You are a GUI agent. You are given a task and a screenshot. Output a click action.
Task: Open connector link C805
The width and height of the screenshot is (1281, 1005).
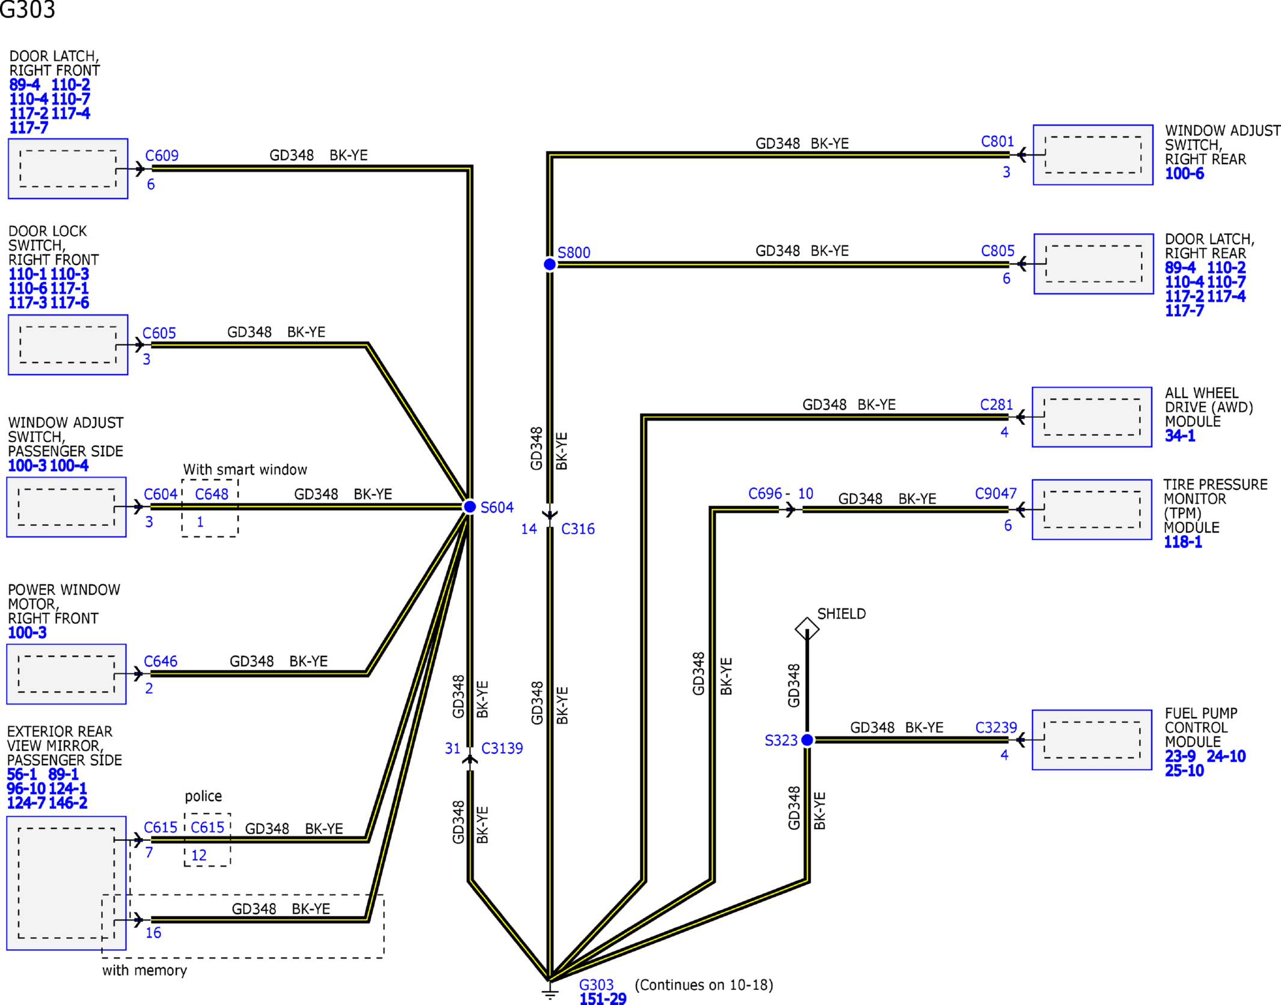tap(998, 251)
